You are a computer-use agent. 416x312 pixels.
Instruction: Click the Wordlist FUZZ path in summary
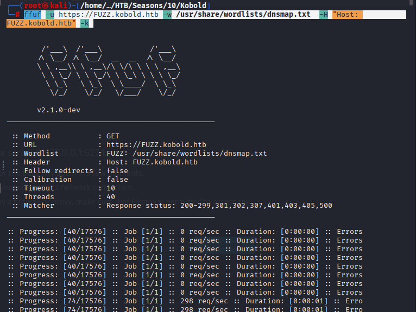(187, 154)
